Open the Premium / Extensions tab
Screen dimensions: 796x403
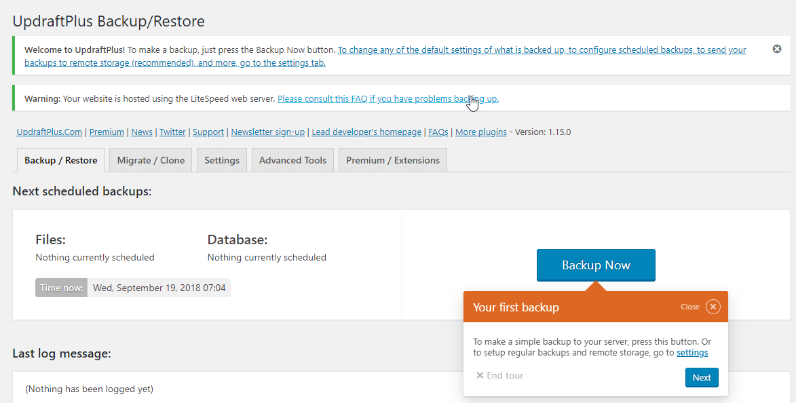tap(392, 159)
